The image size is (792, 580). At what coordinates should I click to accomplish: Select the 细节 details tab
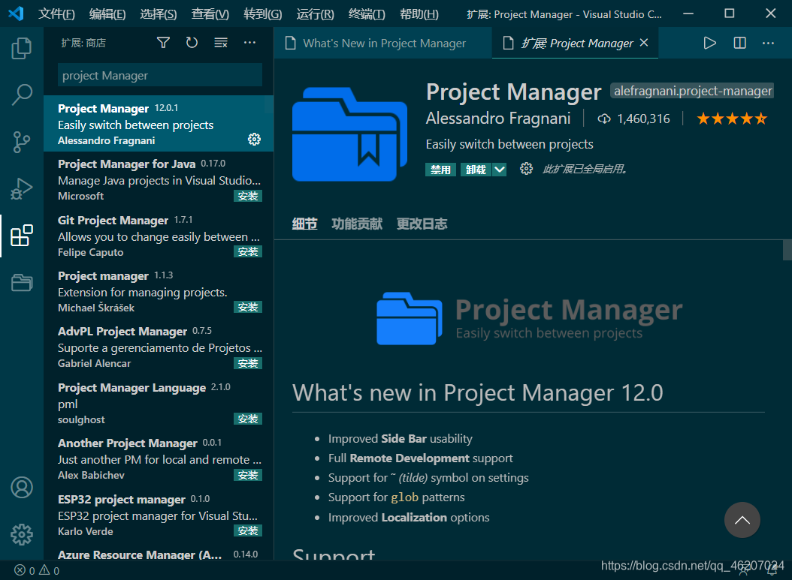point(304,224)
